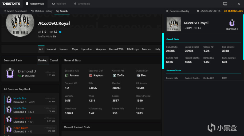Click the TabStats logo
The height and width of the screenshot is (136, 244).
[11, 3]
